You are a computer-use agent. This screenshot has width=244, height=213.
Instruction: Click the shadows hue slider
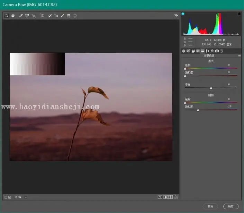click(211, 103)
